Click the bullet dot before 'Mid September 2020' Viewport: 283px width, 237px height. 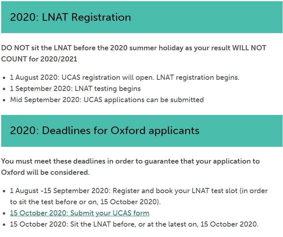pyautogui.click(x=4, y=100)
